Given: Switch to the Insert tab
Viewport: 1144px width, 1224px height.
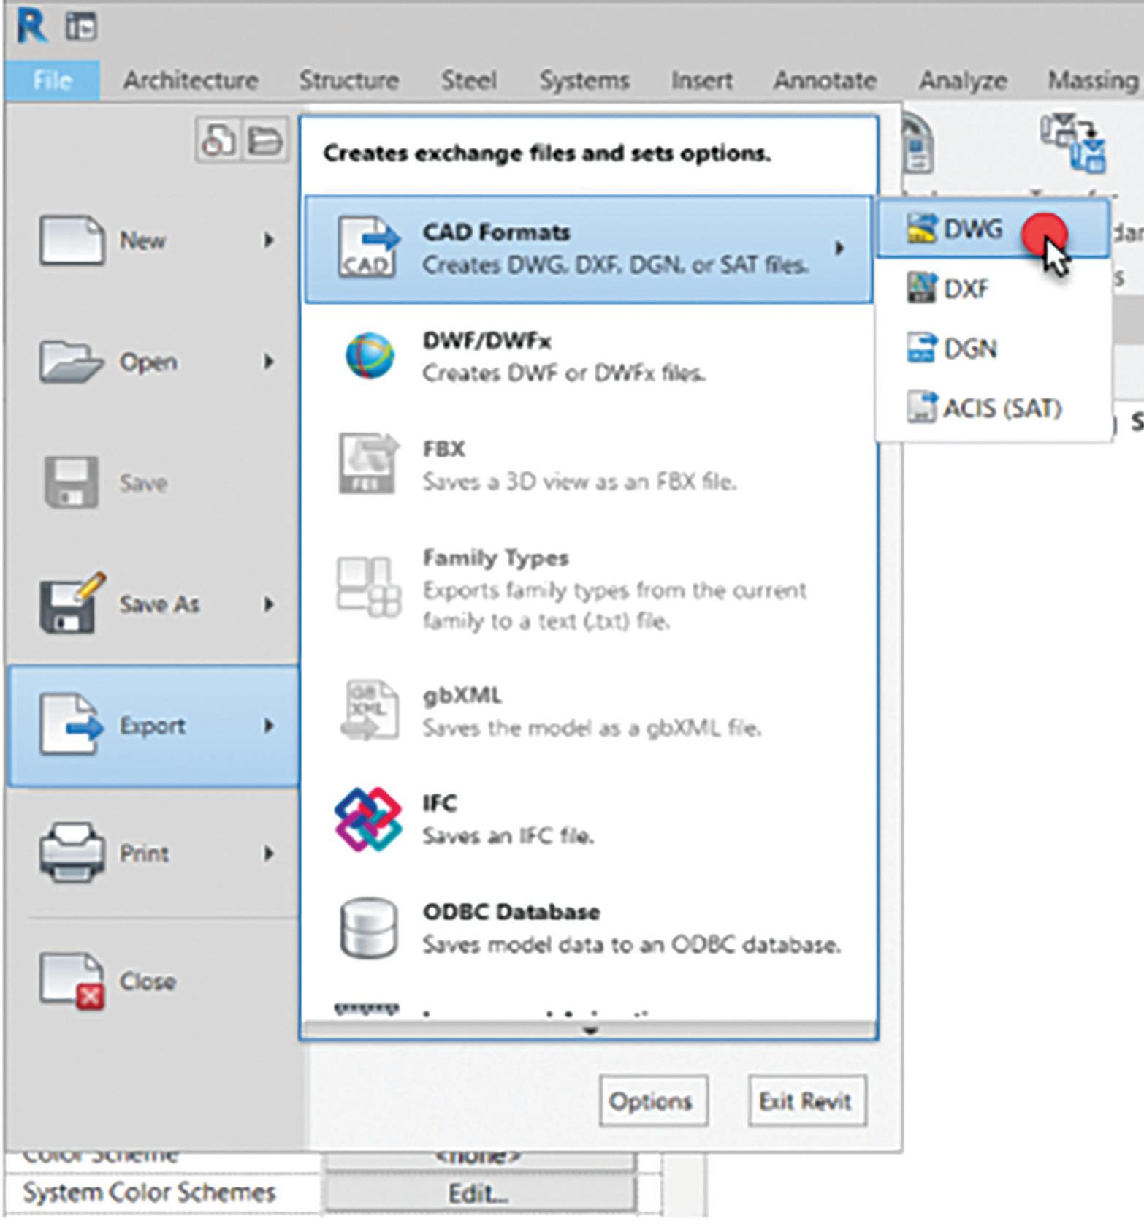Looking at the screenshot, I should [701, 80].
